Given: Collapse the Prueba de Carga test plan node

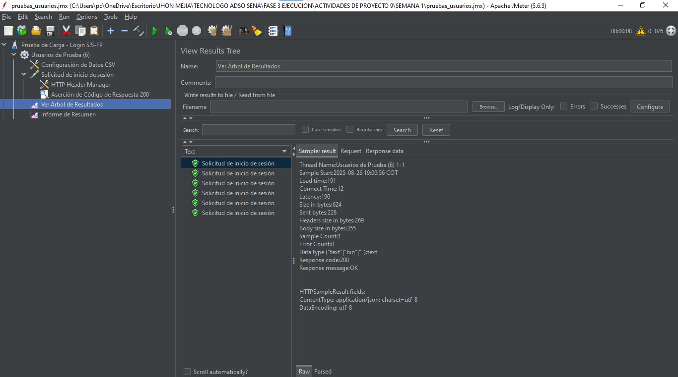Looking at the screenshot, I should [4, 45].
